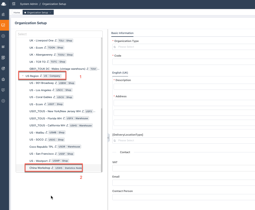Collapse the US Region tree node
This screenshot has height=210, width=255.
23,76
